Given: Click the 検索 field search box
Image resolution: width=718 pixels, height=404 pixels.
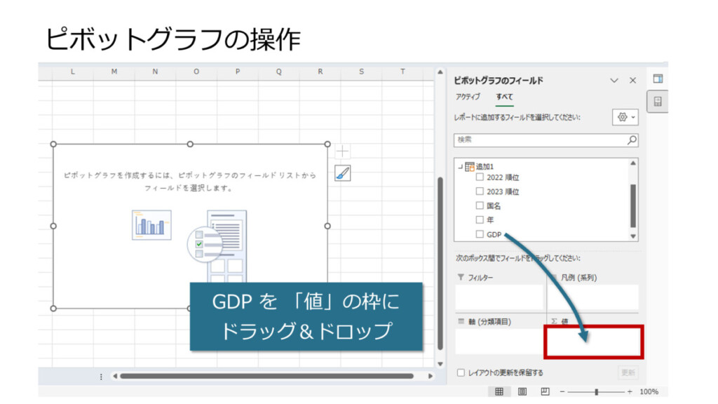Looking at the screenshot, I should tap(540, 140).
